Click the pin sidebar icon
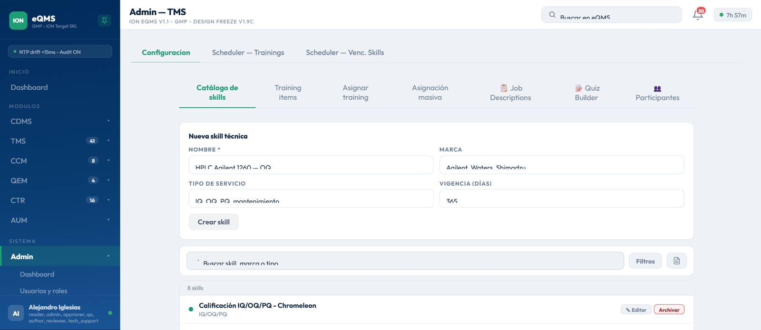Viewport: 761px width, 330px height. (x=104, y=20)
